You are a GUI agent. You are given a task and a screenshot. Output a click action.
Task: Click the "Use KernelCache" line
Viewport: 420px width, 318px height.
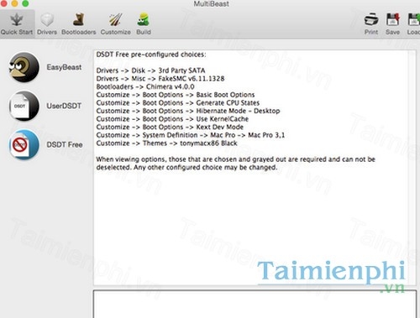(x=172, y=119)
